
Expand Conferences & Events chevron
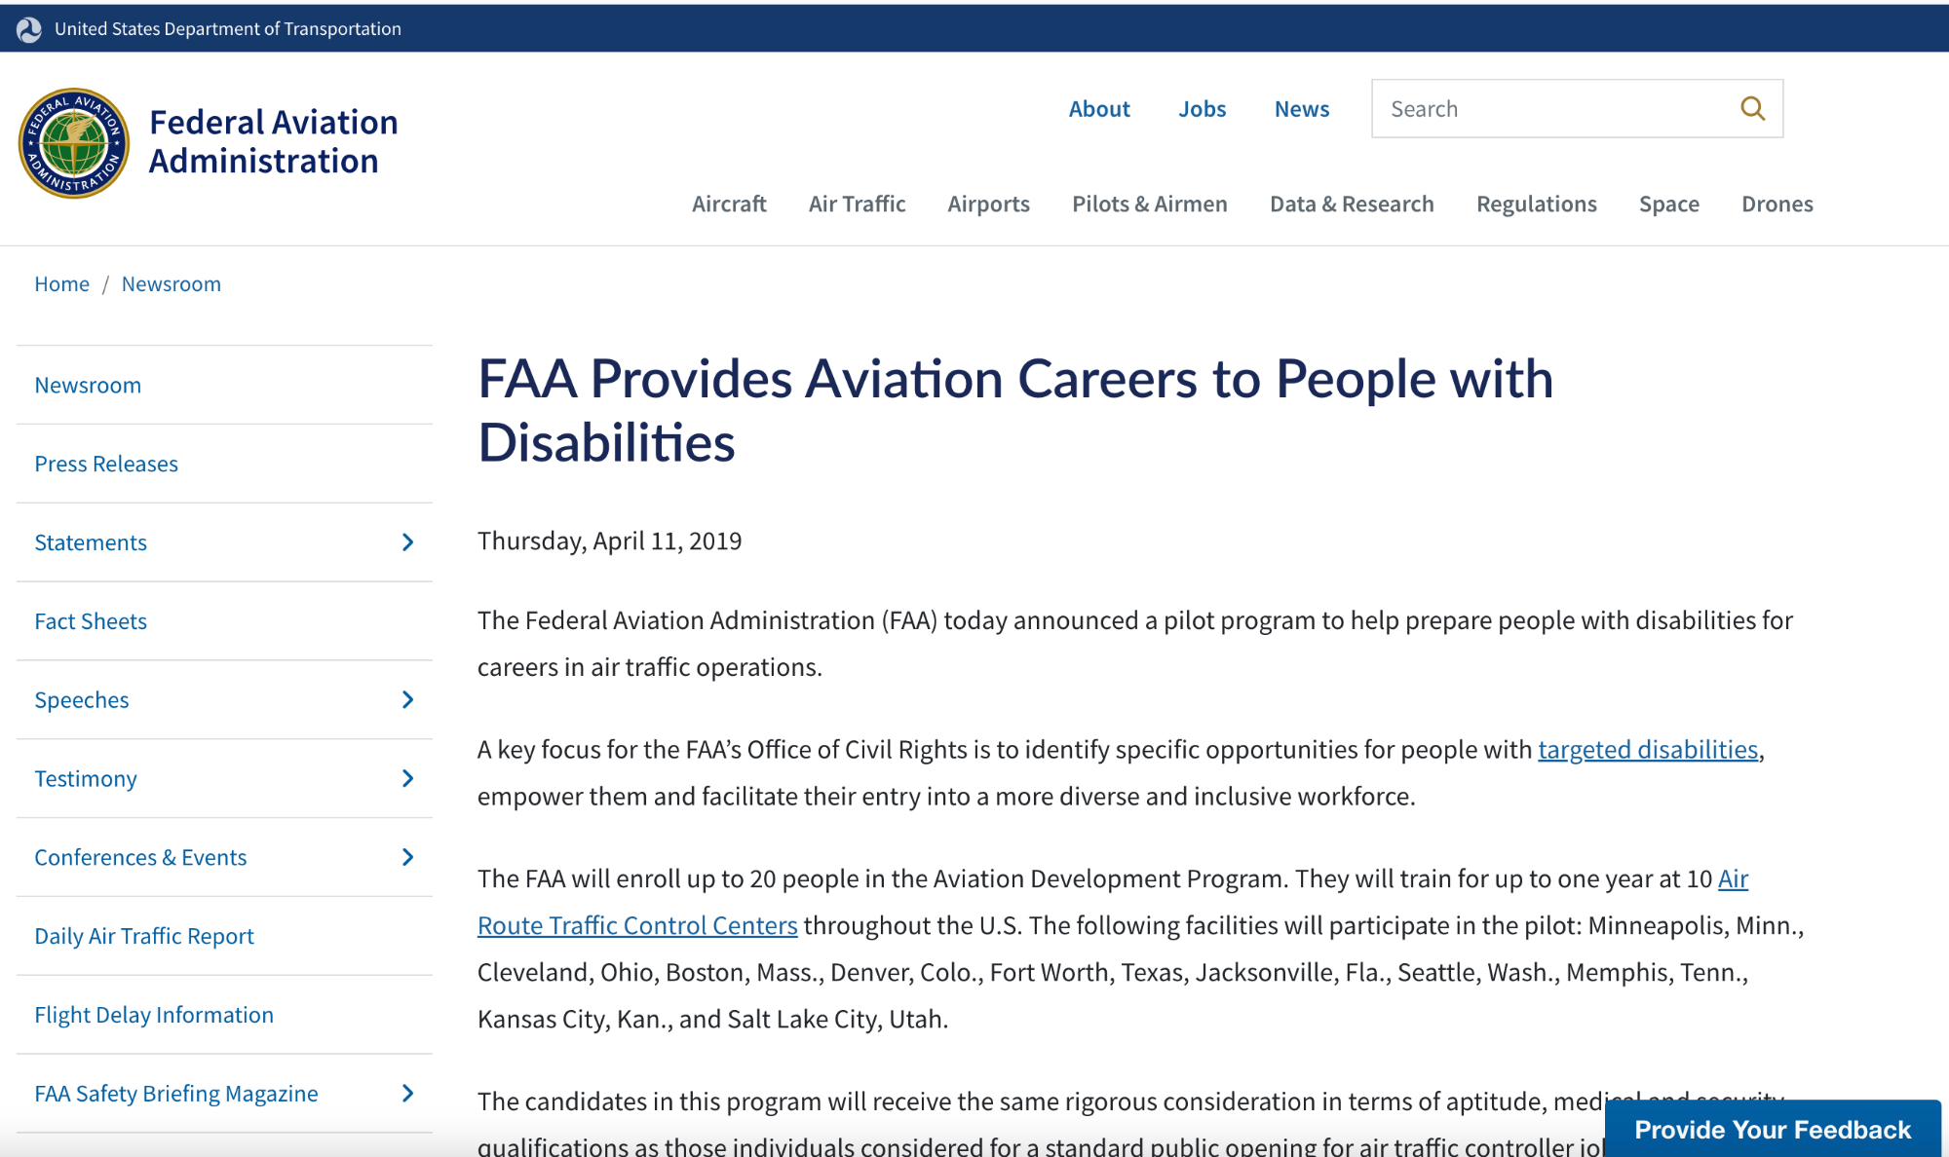(407, 857)
